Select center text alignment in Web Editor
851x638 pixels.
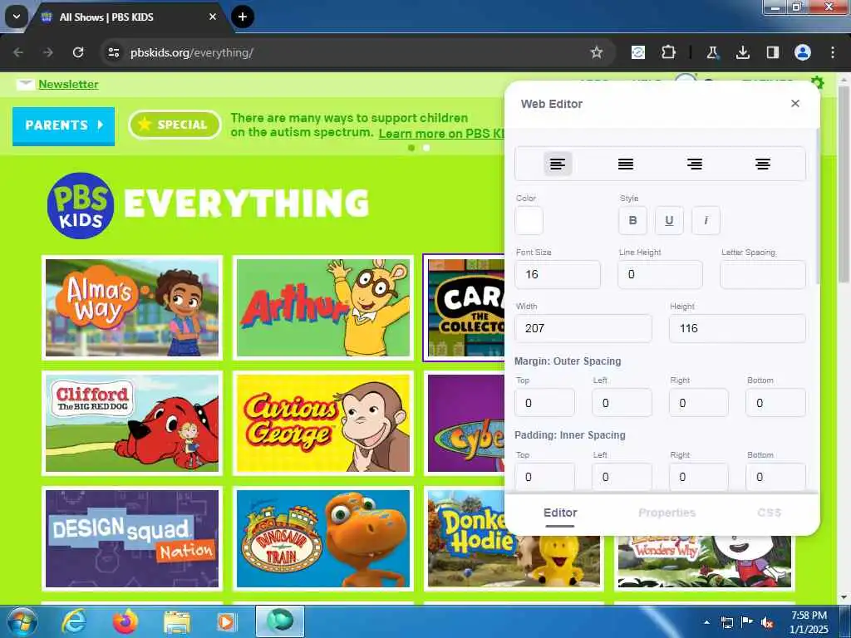[763, 164]
